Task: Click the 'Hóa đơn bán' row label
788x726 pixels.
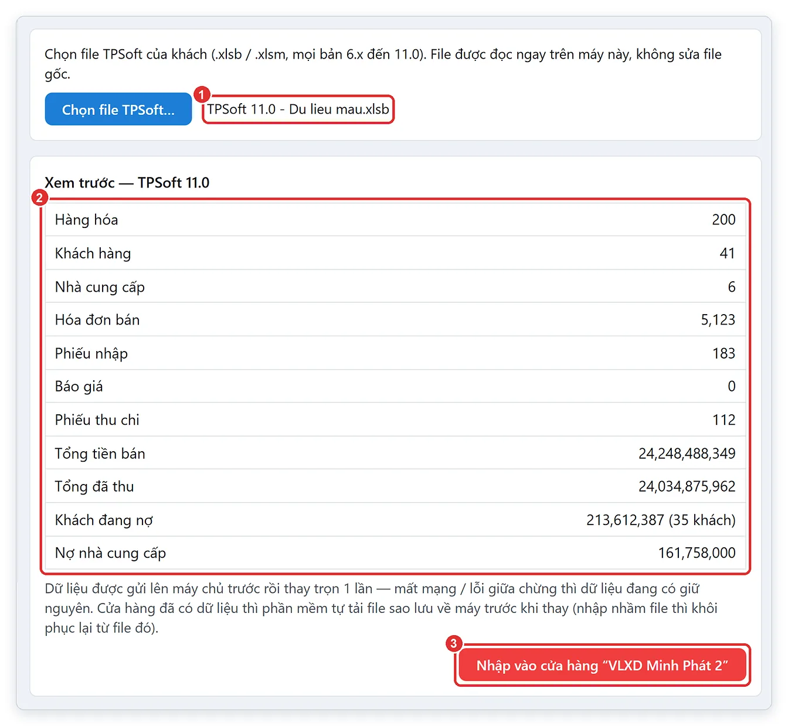Action: pyautogui.click(x=97, y=319)
